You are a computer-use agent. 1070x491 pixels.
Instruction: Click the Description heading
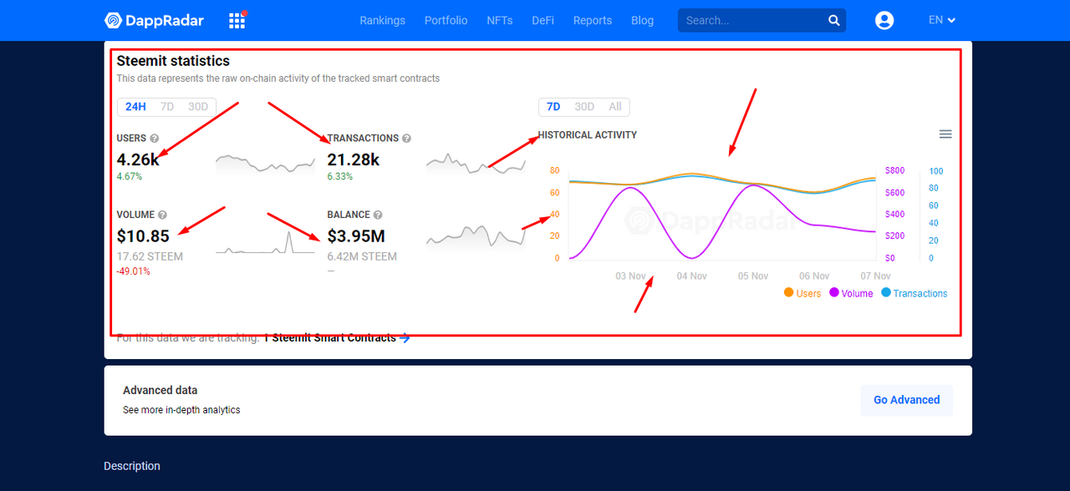tap(132, 466)
